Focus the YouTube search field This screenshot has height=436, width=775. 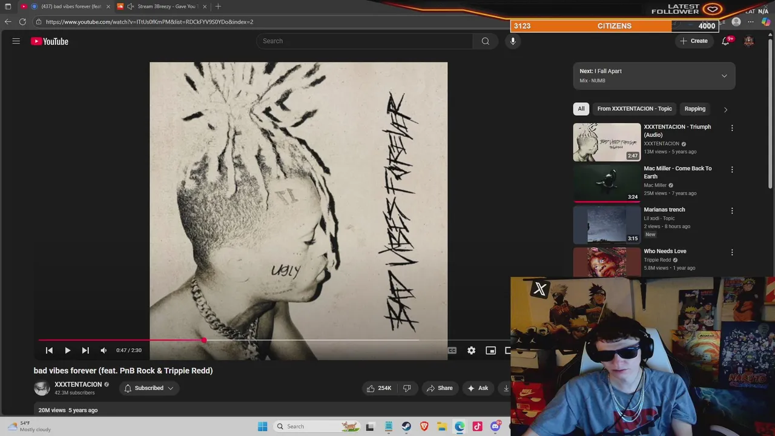point(364,41)
